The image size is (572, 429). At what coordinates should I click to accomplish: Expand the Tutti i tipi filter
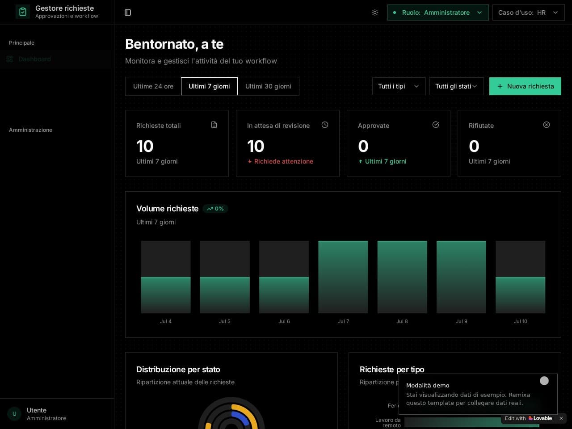click(399, 86)
